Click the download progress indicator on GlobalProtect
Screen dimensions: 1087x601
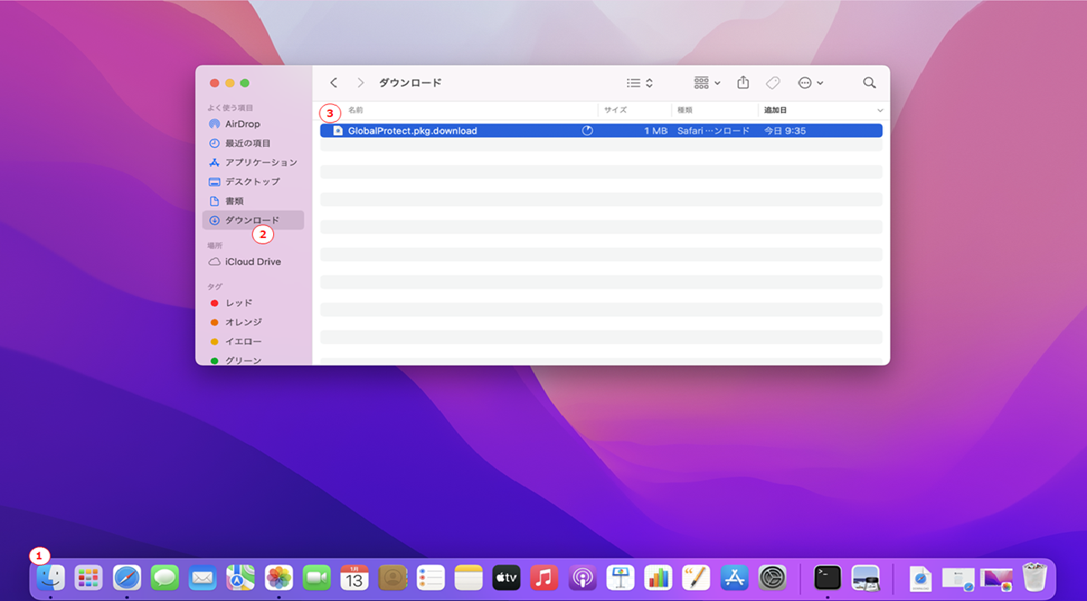[x=588, y=131]
